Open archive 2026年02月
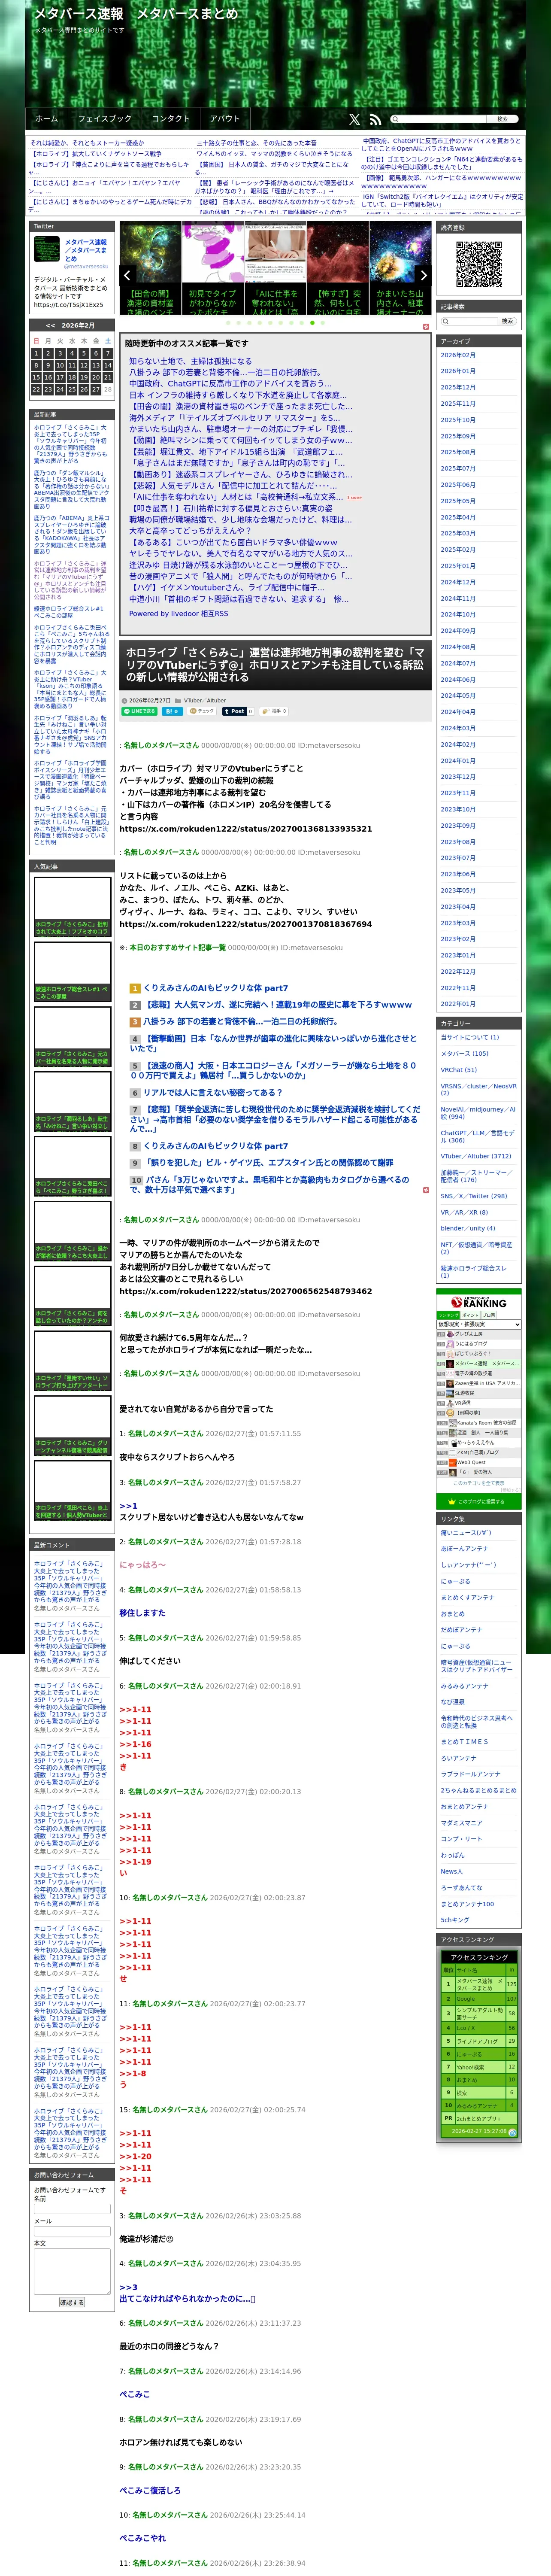Image resolution: width=551 pixels, height=2576 pixels. click(458, 355)
